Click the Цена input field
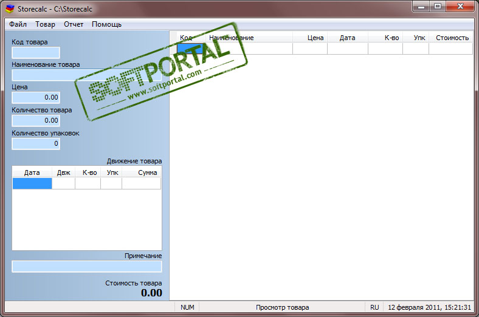This screenshot has height=317, width=479. point(36,97)
